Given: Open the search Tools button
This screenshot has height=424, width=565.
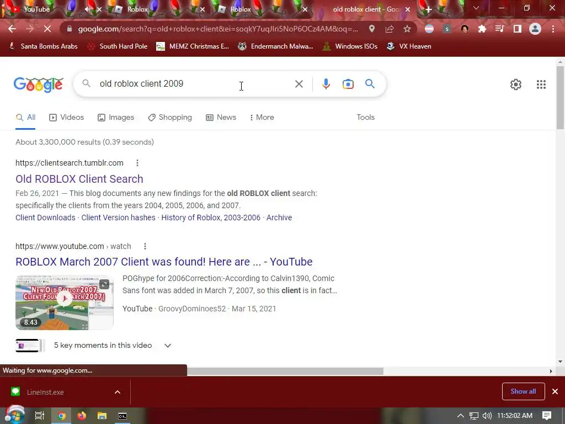Looking at the screenshot, I should click(365, 117).
